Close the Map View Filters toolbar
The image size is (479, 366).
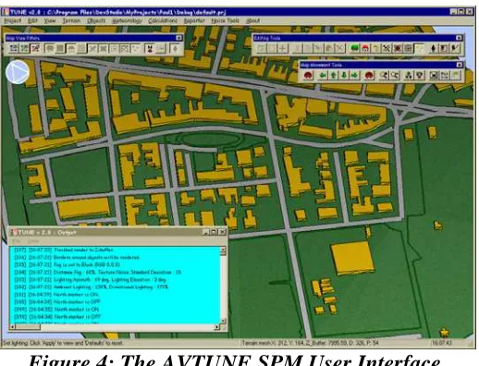tap(179, 38)
